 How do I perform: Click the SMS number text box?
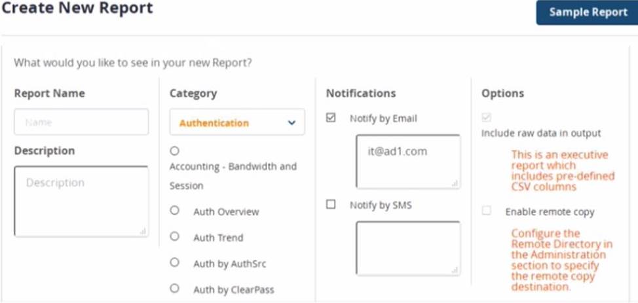[407, 247]
